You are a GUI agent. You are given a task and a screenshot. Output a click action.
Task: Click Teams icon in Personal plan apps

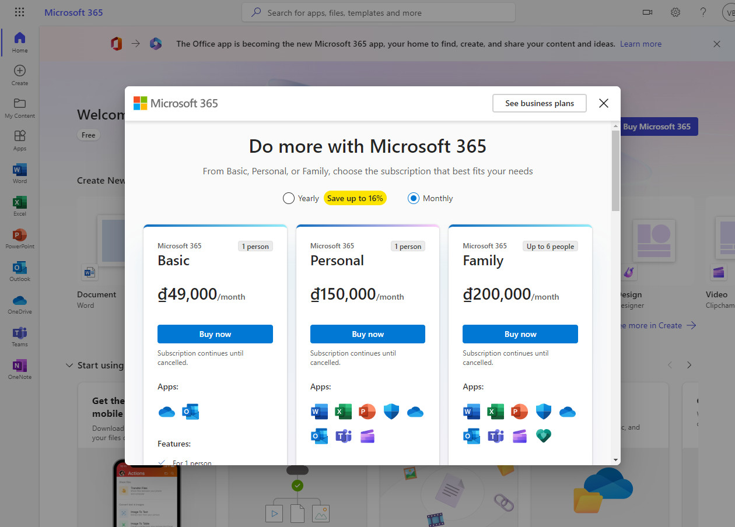pos(344,435)
